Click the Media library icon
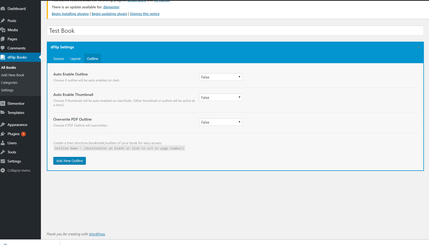429x245 pixels. point(3,30)
